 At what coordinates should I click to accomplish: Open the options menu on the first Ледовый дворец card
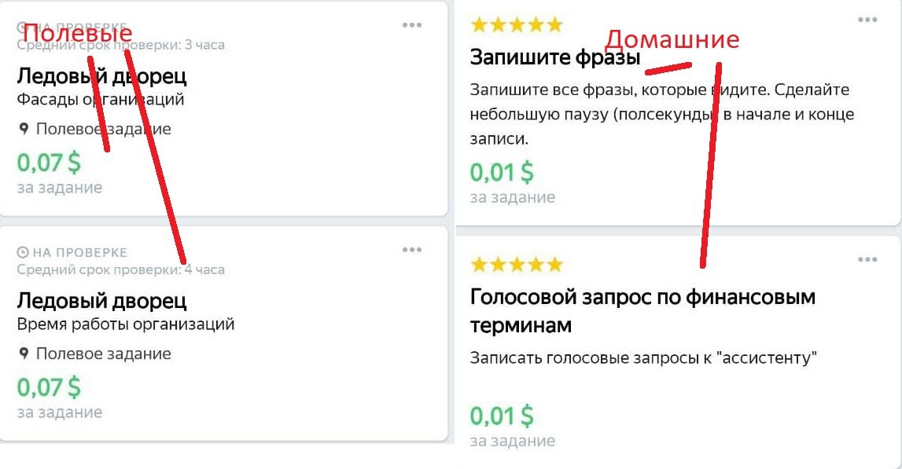[x=411, y=24]
